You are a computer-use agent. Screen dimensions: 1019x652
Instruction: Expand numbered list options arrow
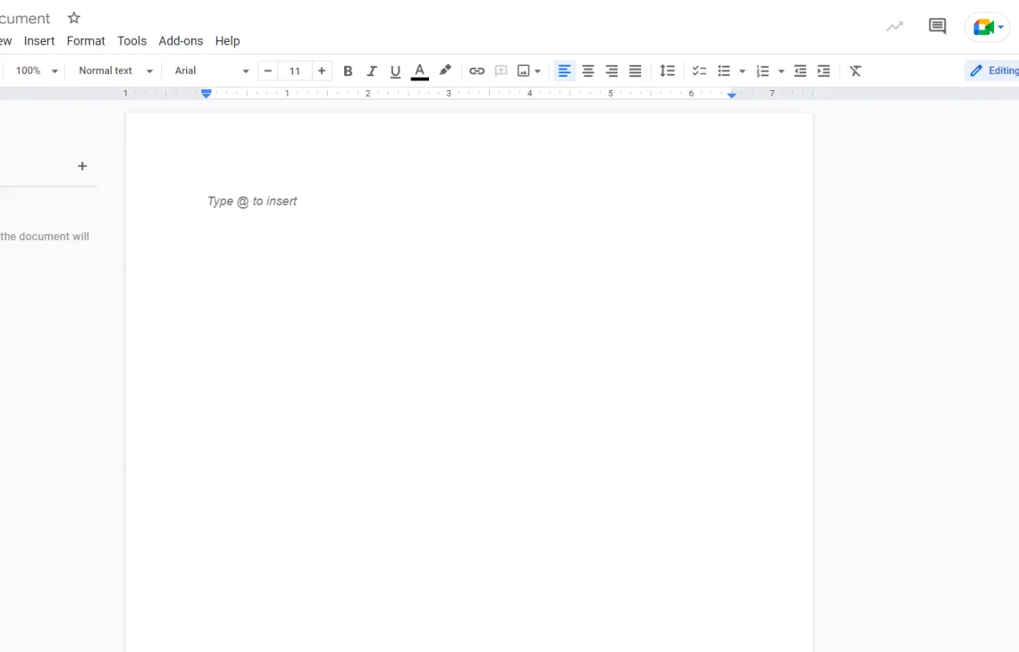781,71
